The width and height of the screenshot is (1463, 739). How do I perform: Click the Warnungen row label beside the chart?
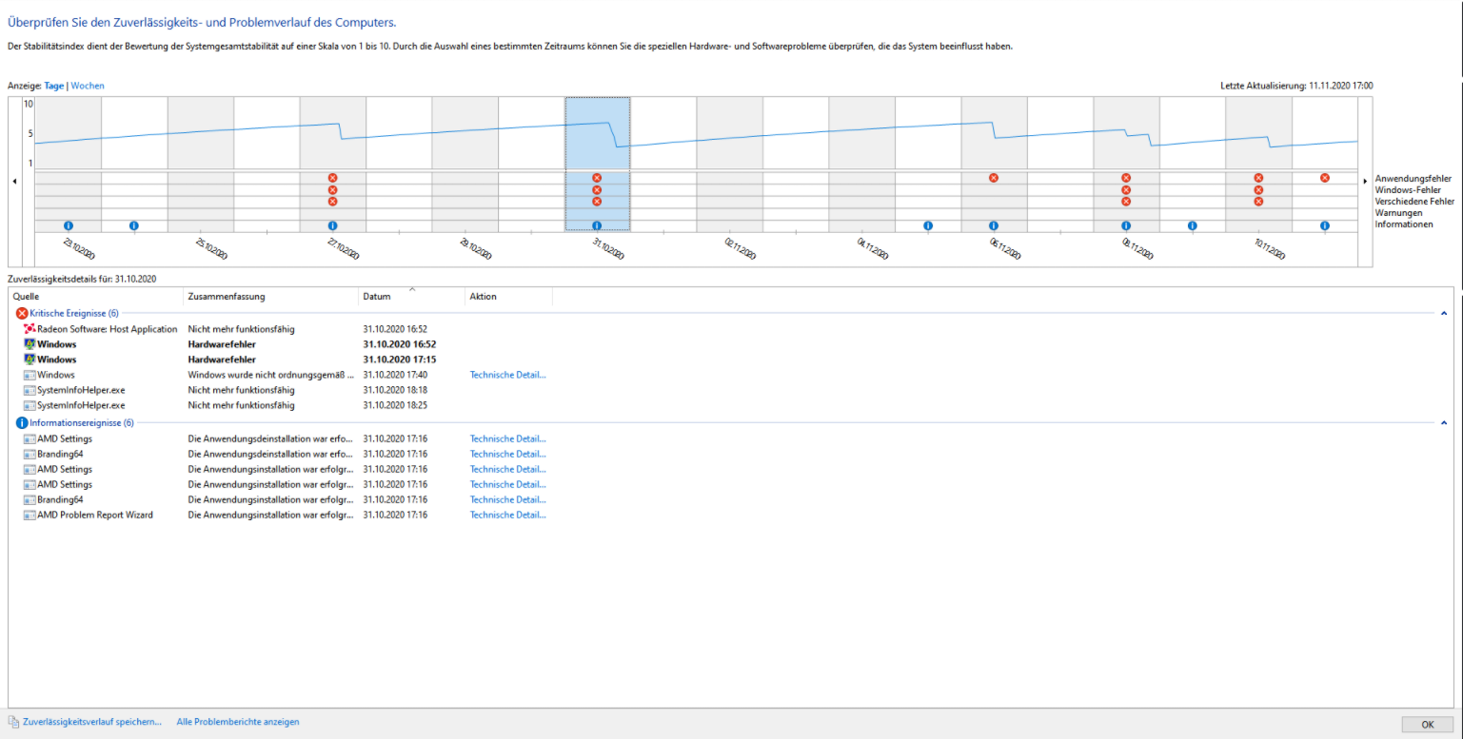[1398, 213]
